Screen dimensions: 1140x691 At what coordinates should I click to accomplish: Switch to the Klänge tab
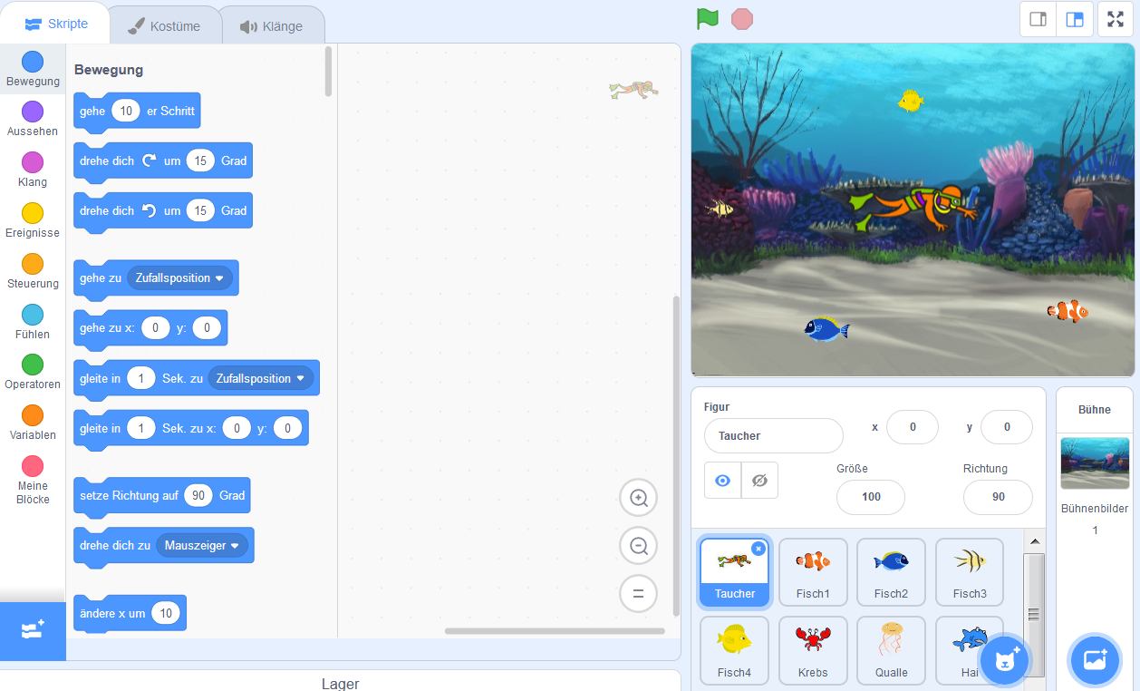271,26
